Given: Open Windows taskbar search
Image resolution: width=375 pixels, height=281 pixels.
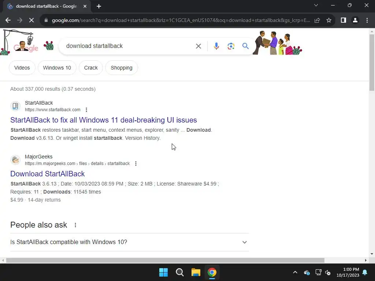Looking at the screenshot, I should pyautogui.click(x=179, y=272).
